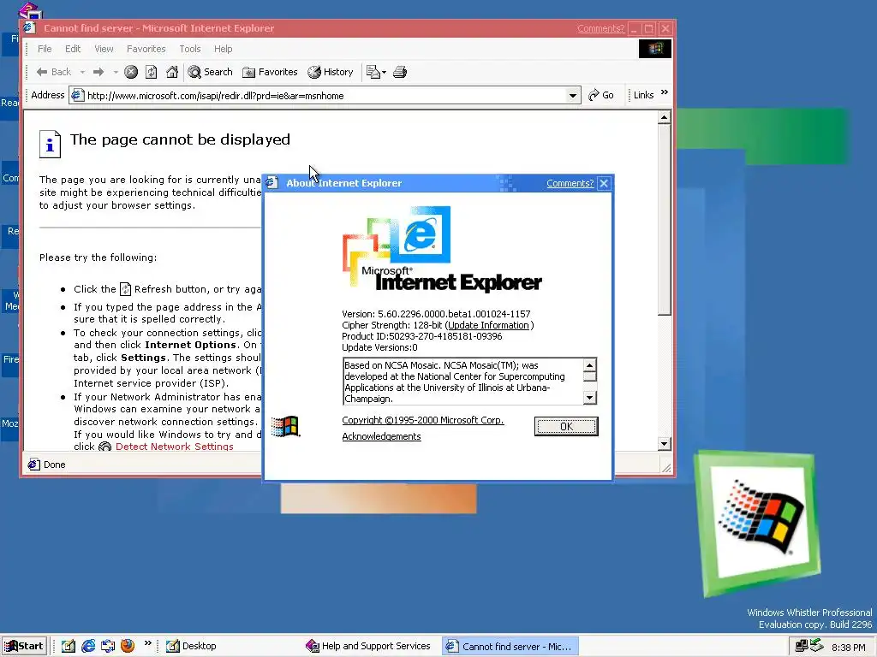Click inside the address URL field
The image size is (877, 657).
pyautogui.click(x=325, y=96)
